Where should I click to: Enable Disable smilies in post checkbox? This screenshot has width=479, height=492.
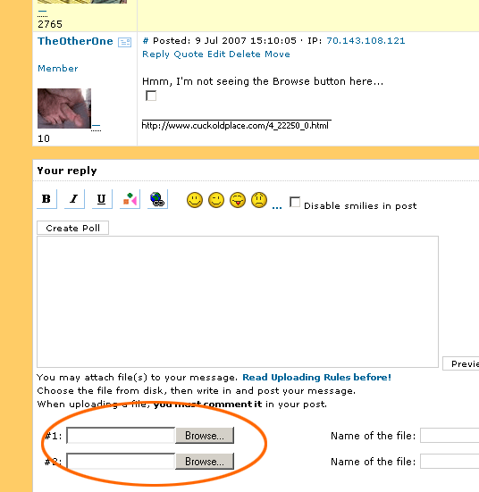click(295, 202)
